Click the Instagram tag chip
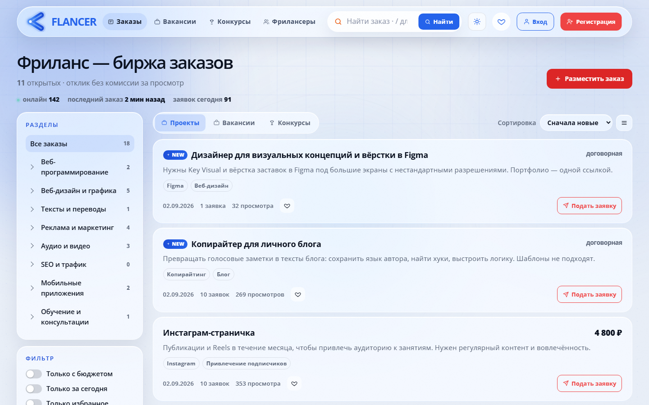Screen dimensions: 649x405 pos(181,364)
